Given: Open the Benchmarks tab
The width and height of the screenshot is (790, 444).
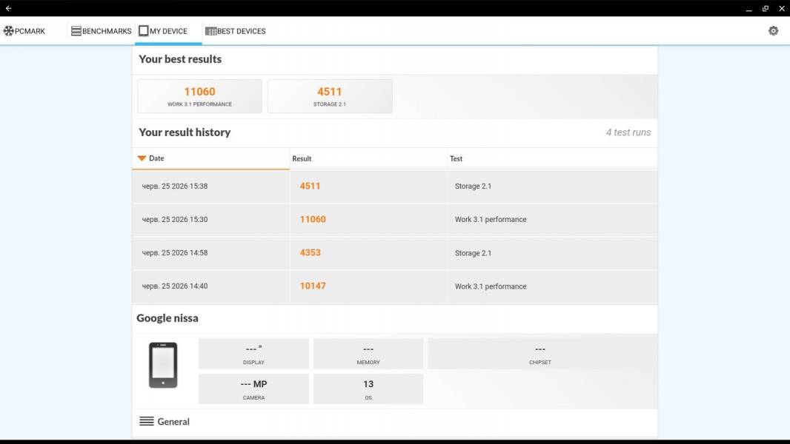Looking at the screenshot, I should pos(102,31).
